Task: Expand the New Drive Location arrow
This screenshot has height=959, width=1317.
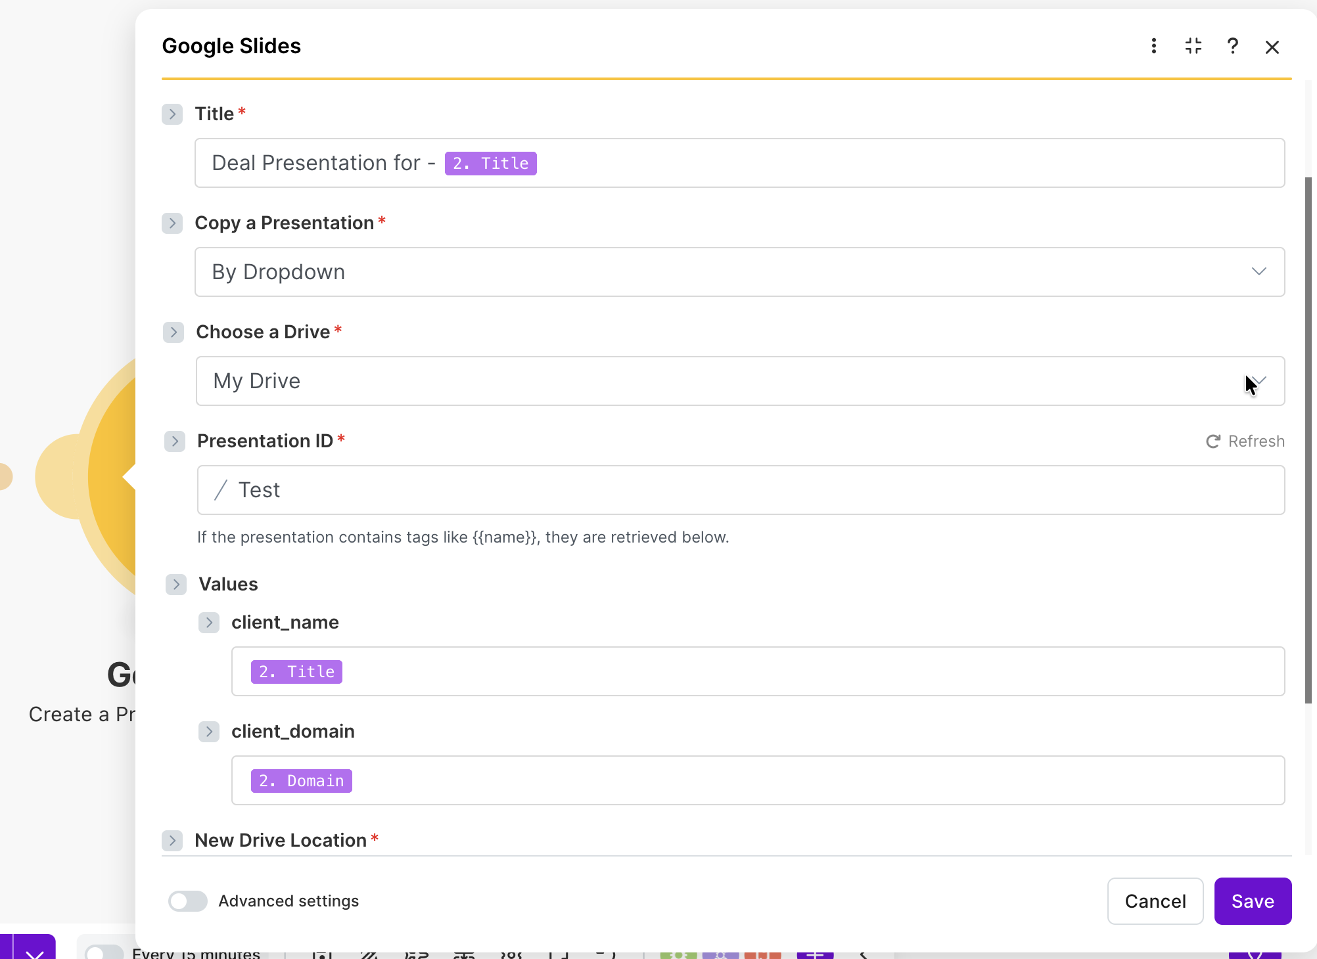Action: [172, 841]
